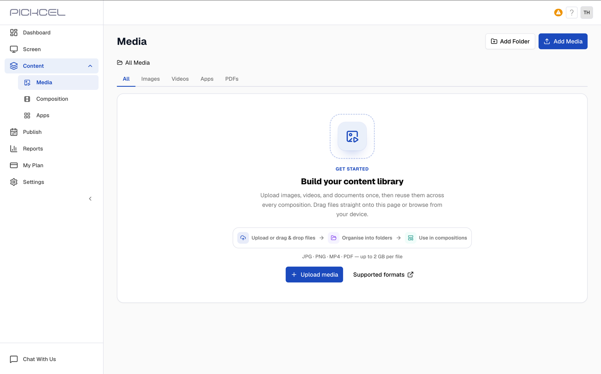Click the 'JPG · PNG · MP4 · PDF' formats note

click(x=352, y=257)
